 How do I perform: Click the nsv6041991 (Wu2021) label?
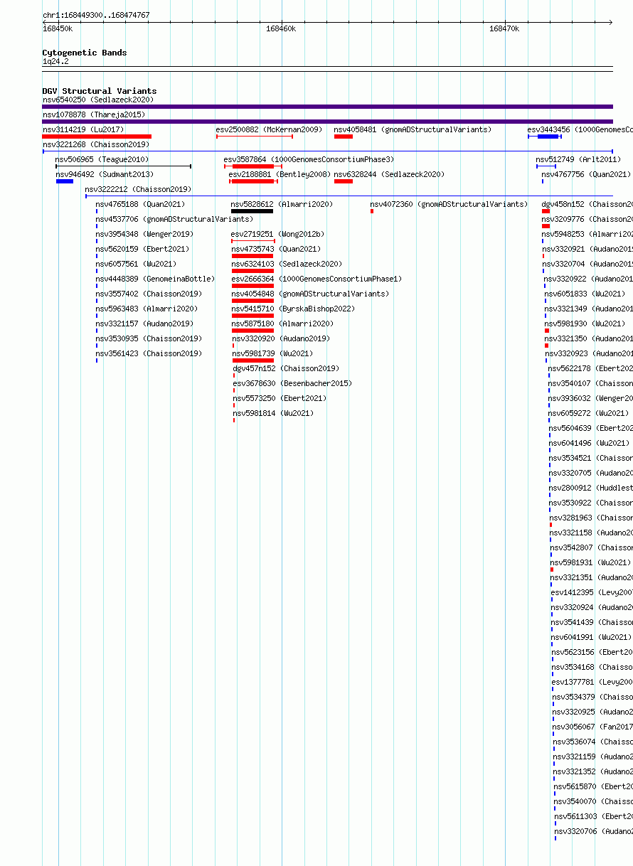point(591,637)
